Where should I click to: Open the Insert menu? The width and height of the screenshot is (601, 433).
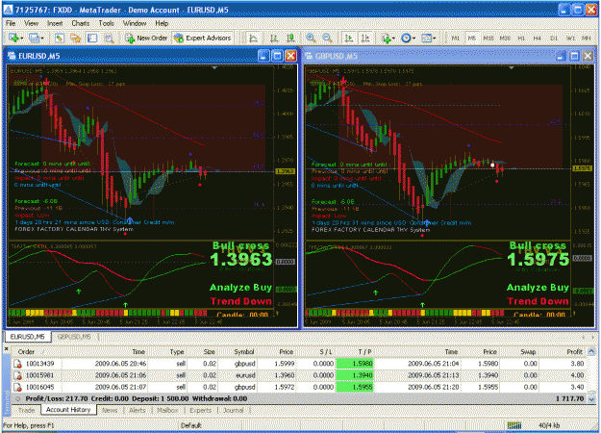click(x=55, y=23)
